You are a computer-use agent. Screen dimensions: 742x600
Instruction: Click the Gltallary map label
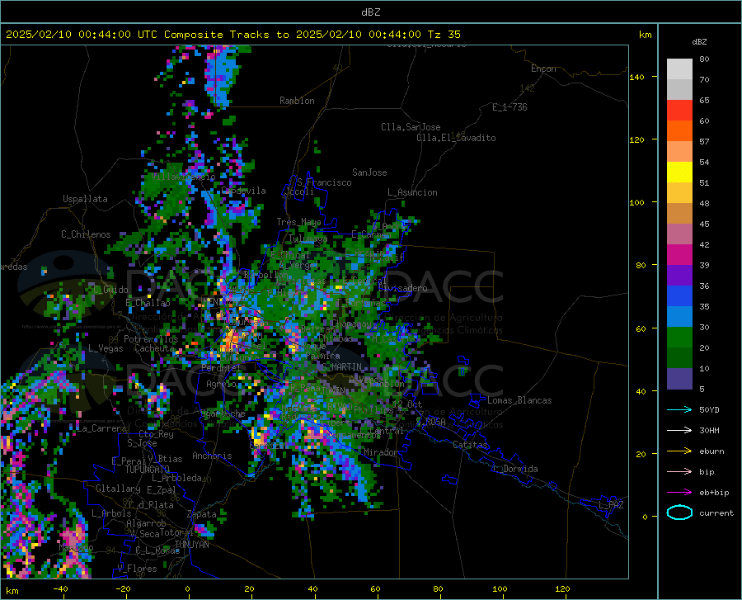118,489
